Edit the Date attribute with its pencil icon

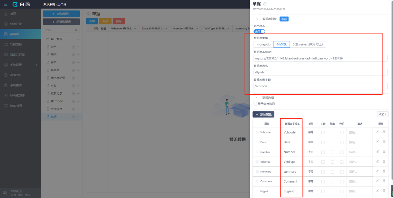[377, 142]
